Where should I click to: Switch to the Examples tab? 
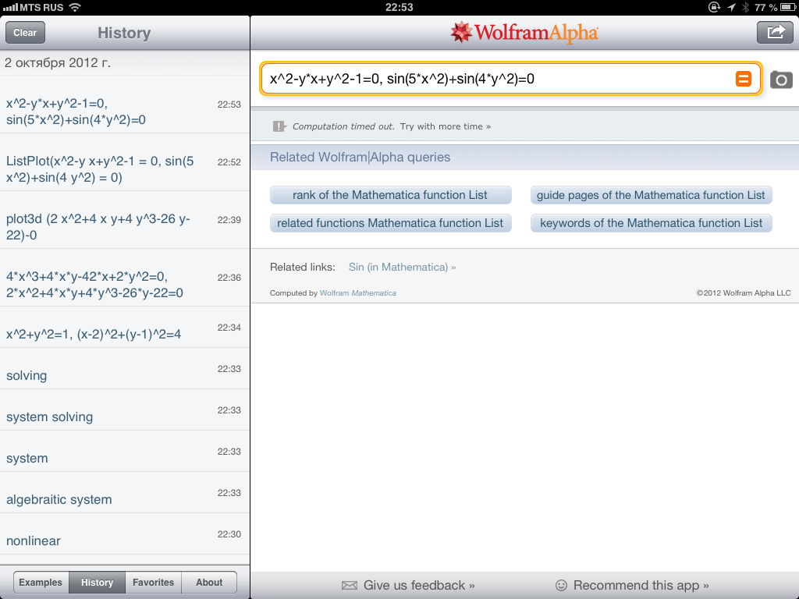point(41,582)
